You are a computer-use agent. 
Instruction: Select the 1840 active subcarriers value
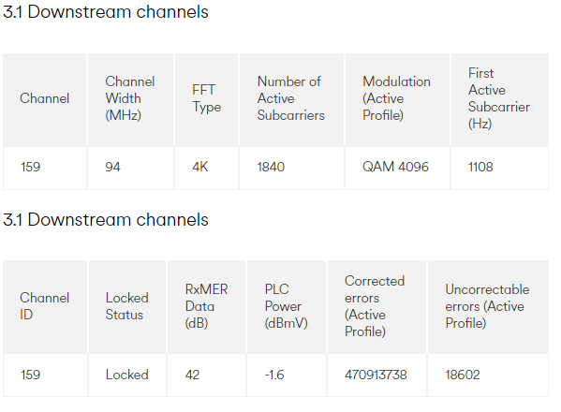[x=271, y=167]
